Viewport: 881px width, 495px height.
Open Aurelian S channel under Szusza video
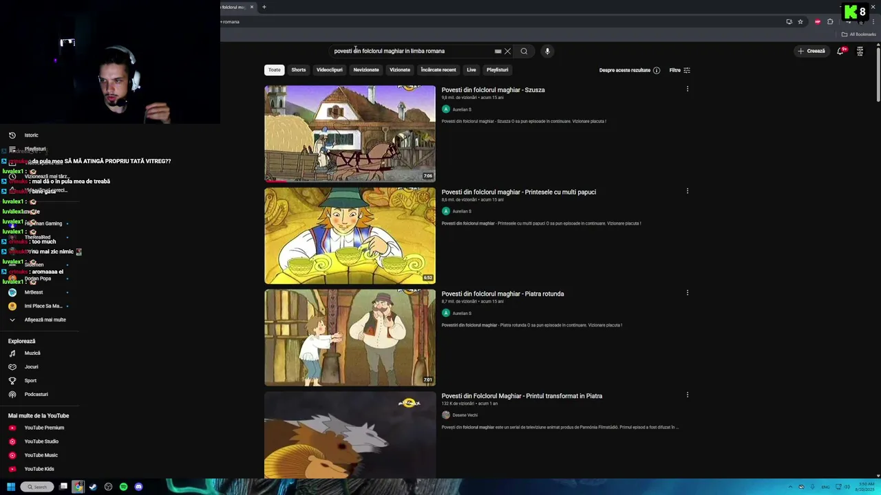(x=462, y=109)
